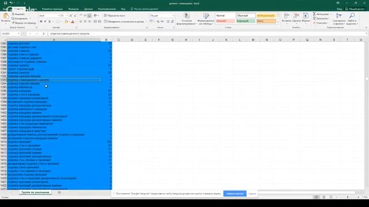
Task: Insert cells with Вставить in the Cells group
Action: pos(287,18)
